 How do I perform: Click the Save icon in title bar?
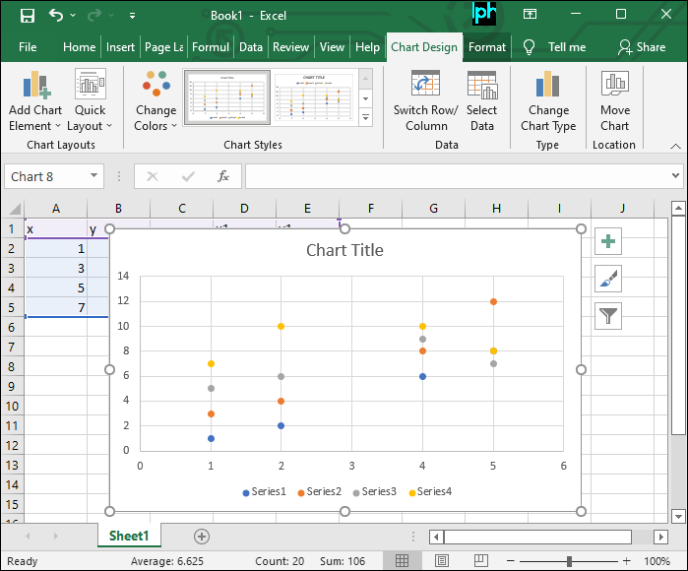point(27,16)
